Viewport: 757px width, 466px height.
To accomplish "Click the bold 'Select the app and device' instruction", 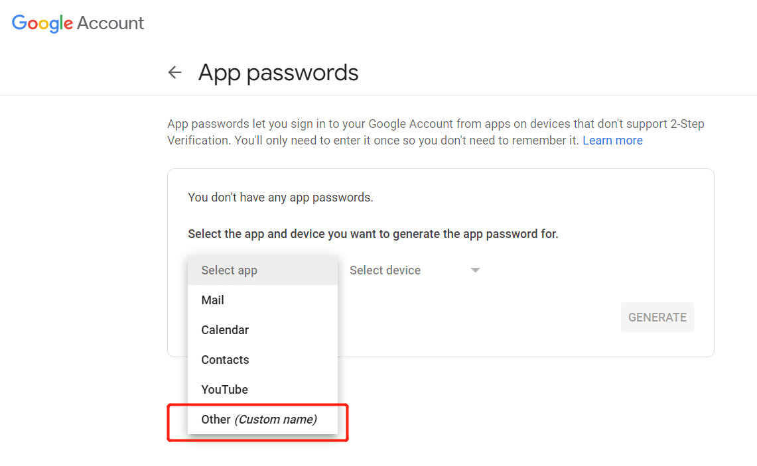I will pyautogui.click(x=373, y=234).
